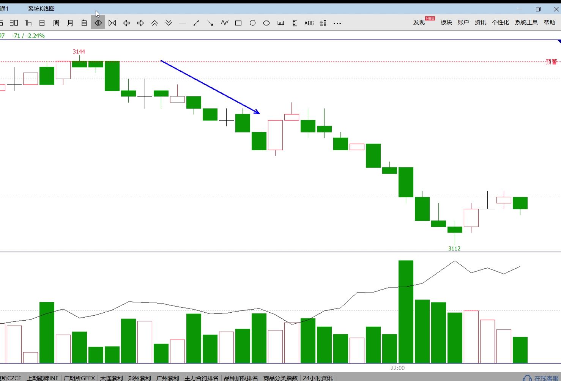Click the ABC text annotation tool
Screen dimensions: 561x381
(x=309, y=23)
